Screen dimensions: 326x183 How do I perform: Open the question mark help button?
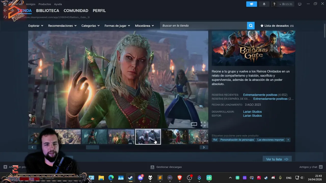274,4
